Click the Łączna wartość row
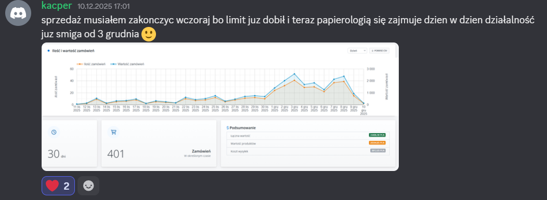This screenshot has width=547, height=200. 308,135
